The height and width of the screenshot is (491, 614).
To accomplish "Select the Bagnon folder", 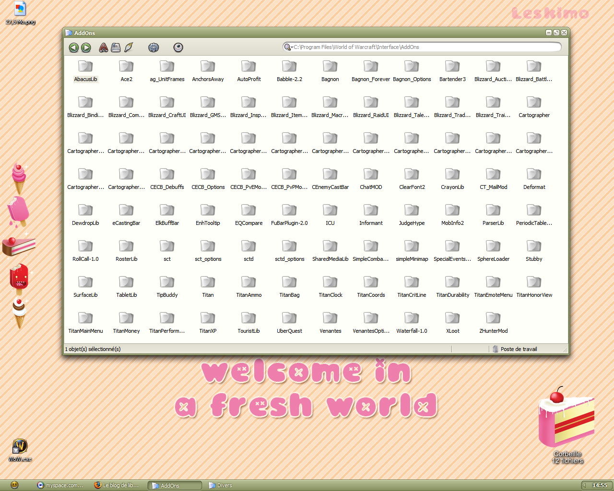I will coord(330,71).
